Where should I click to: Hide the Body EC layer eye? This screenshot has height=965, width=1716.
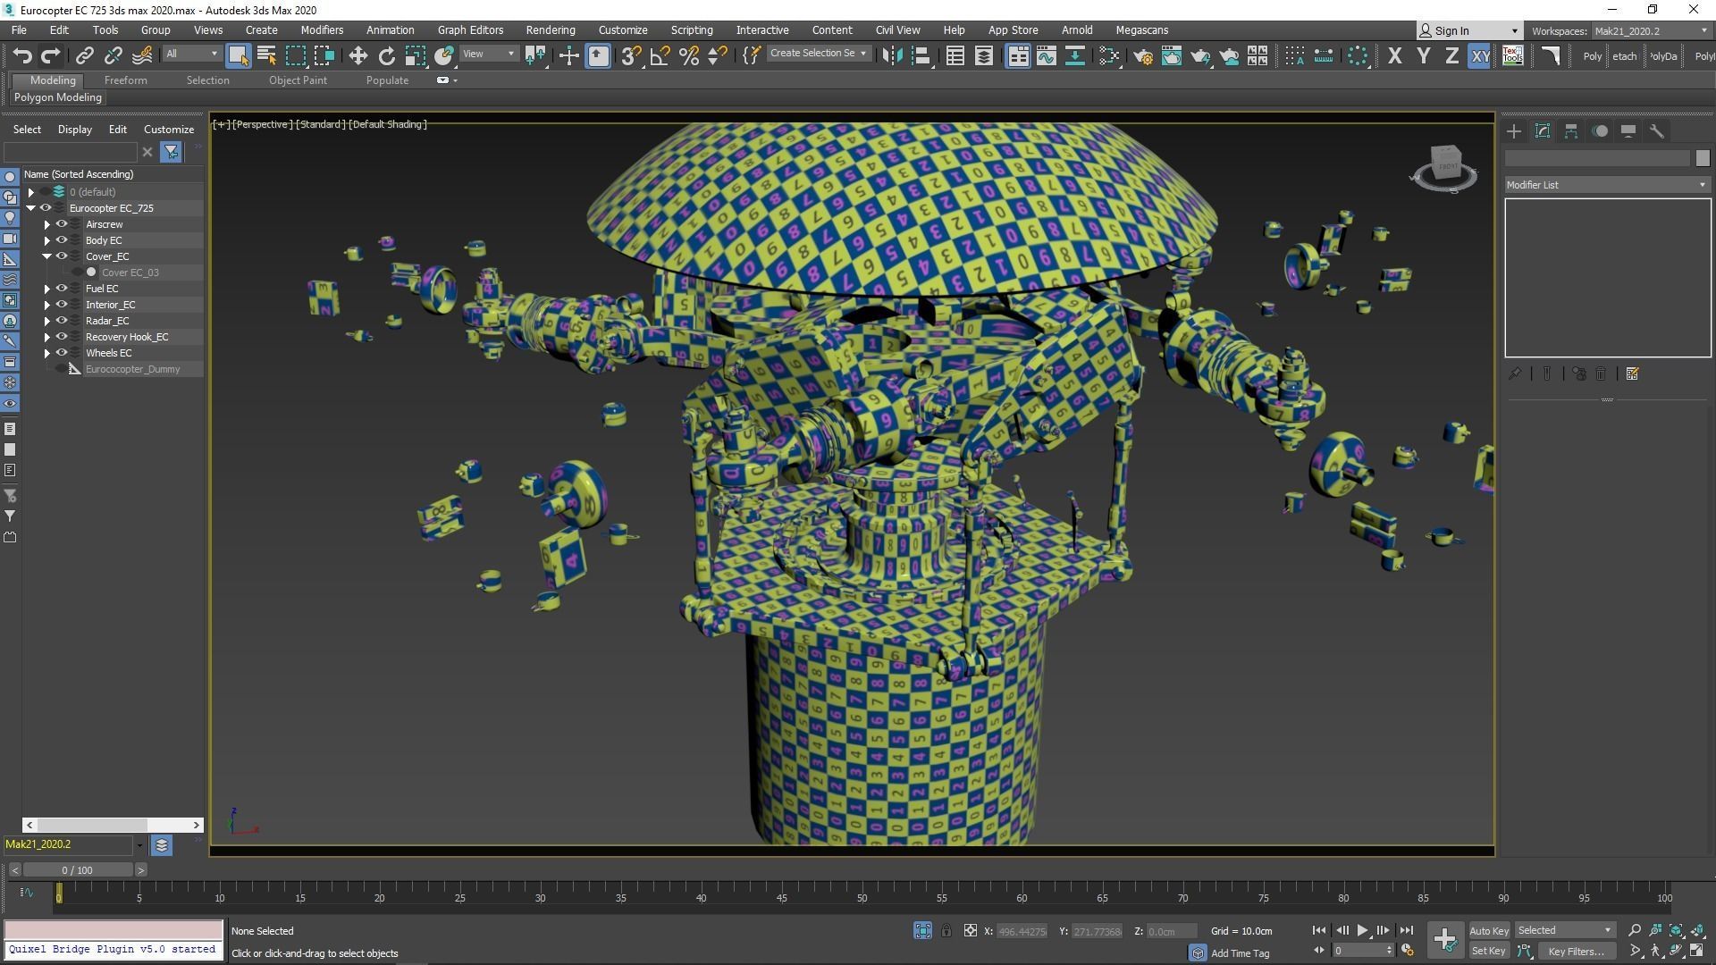pyautogui.click(x=62, y=240)
